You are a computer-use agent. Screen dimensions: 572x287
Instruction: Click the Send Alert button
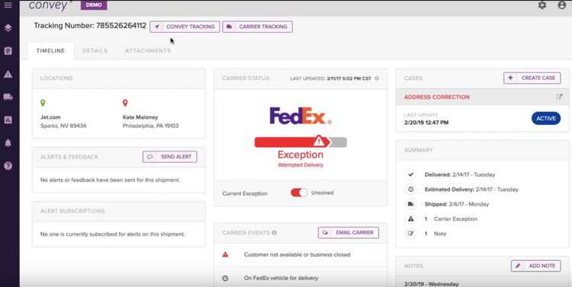click(170, 157)
